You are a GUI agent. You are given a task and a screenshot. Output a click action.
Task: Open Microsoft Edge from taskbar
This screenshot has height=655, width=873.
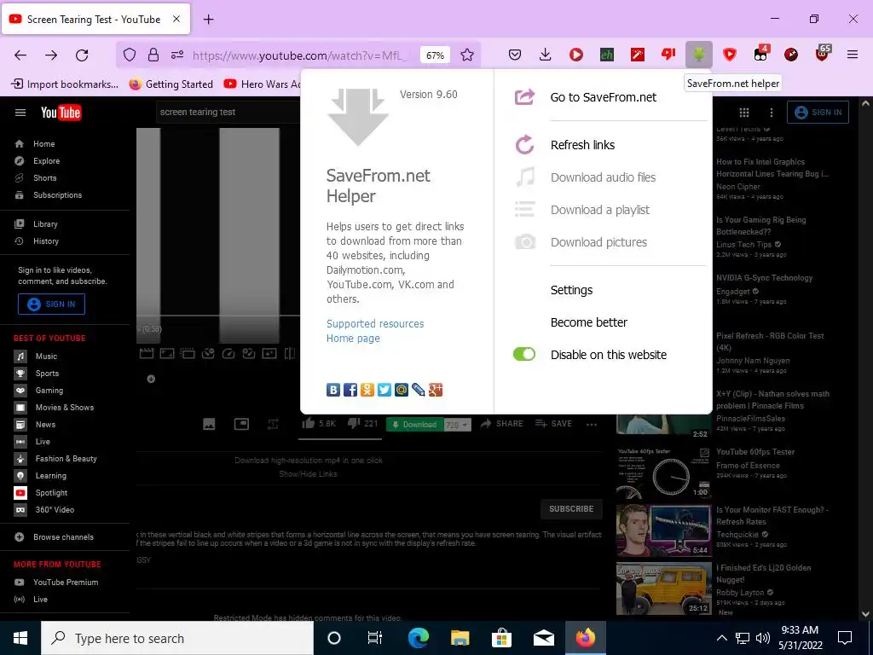419,638
